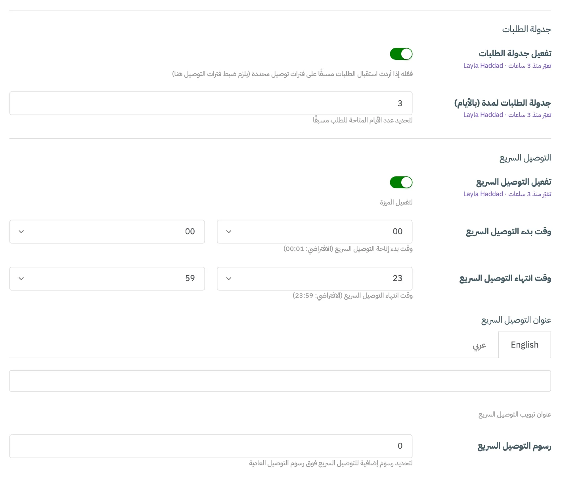Click the hint text عنوان تبويب التوصيل السريع
Viewport: 561px width, 478px height.
pyautogui.click(x=515, y=415)
